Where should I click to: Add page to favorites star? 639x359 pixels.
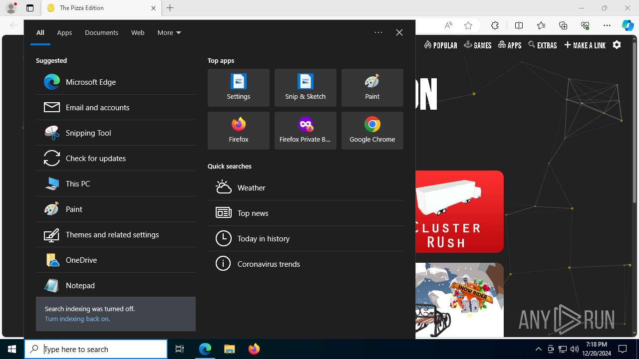click(x=468, y=26)
